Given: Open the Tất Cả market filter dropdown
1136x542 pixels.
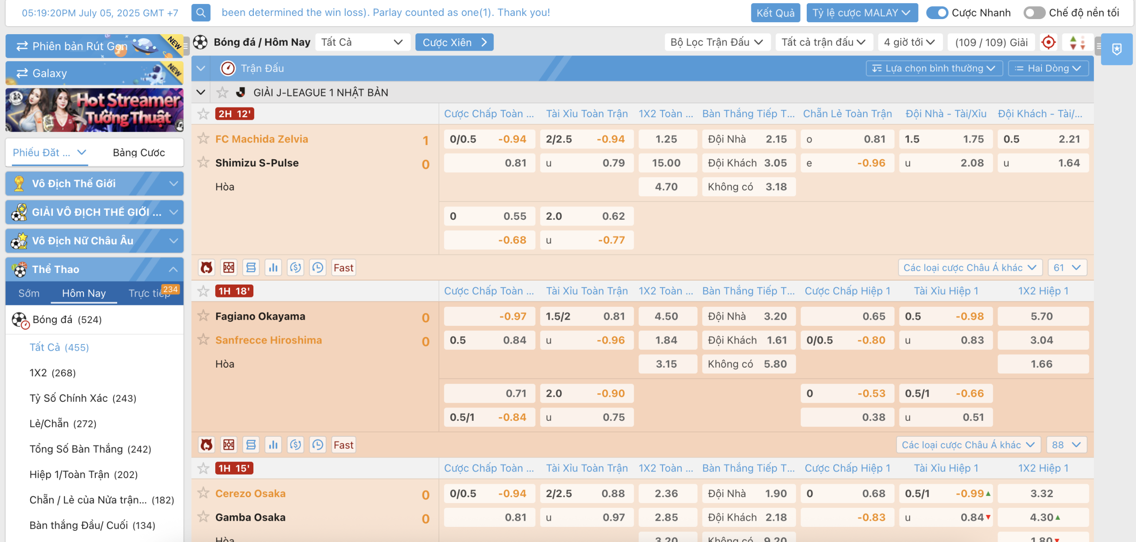Looking at the screenshot, I should (362, 42).
